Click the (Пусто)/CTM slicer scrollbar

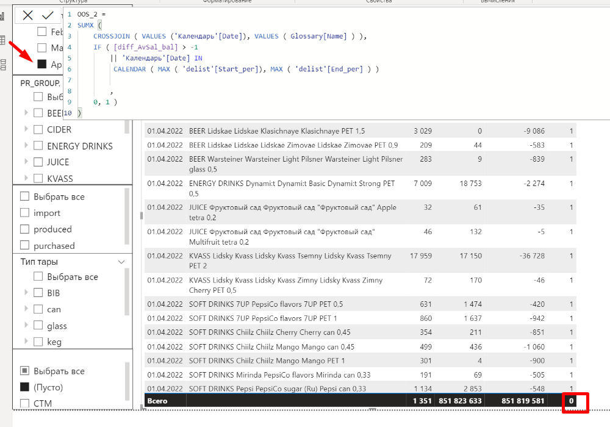(x=127, y=381)
